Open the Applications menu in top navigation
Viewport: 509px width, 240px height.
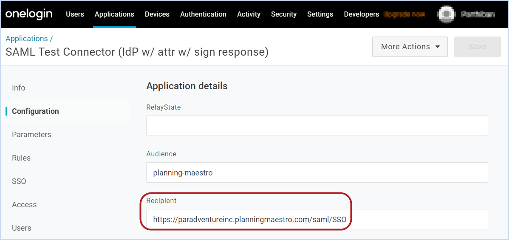pyautogui.click(x=114, y=14)
